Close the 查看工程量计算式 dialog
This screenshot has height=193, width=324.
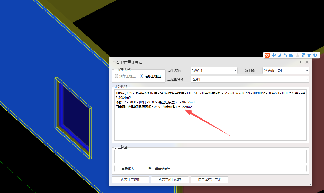307,62
